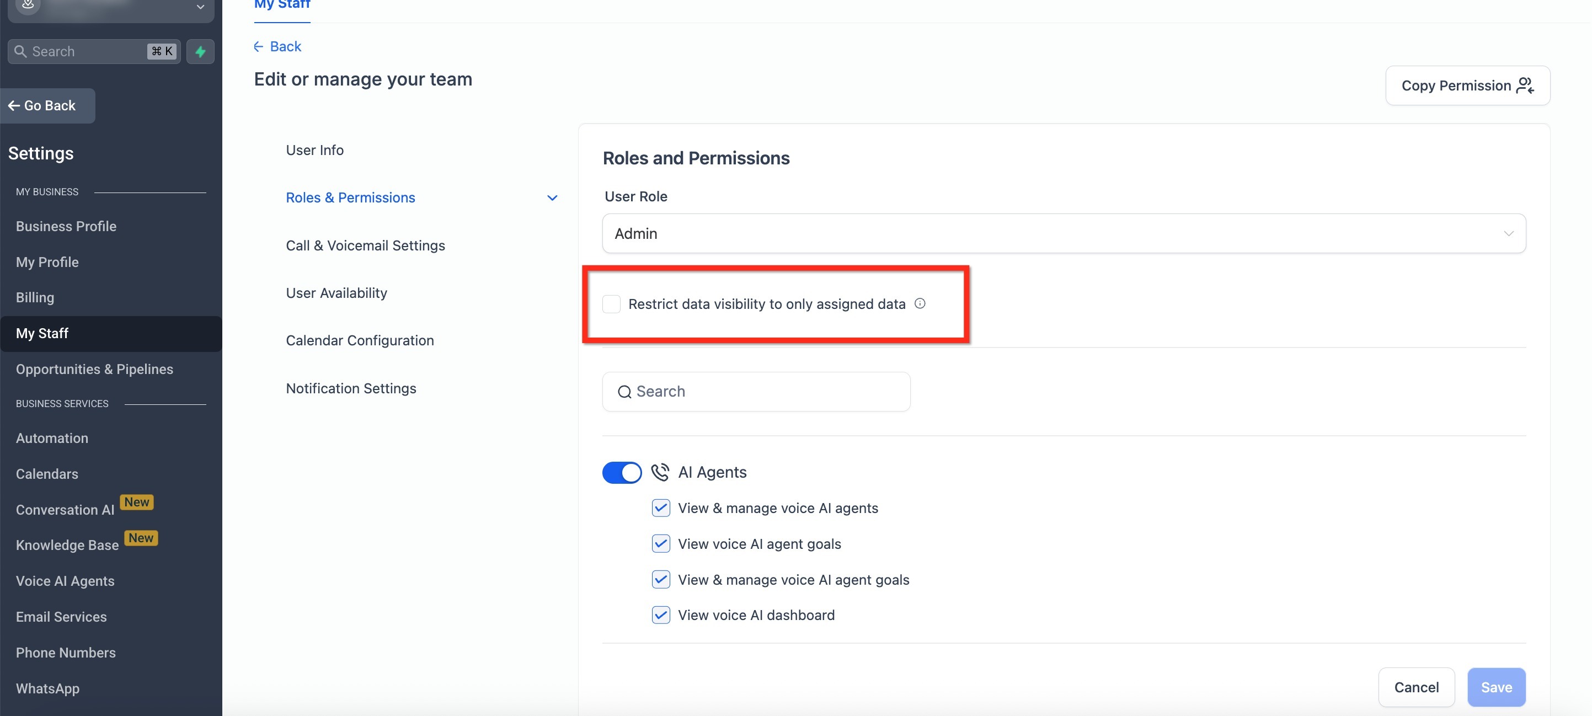Open Call & Voicemail Settings section
The image size is (1592, 716).
tap(365, 245)
